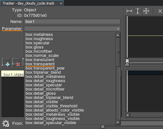Open the gear settings icon near From
The image size is (163, 129).
pos(6,124)
